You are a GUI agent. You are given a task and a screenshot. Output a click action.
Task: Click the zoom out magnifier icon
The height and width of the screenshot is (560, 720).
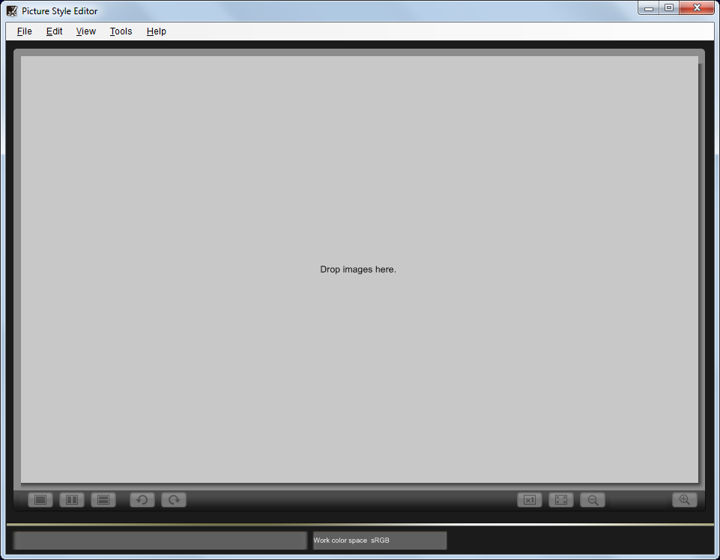[x=593, y=500]
